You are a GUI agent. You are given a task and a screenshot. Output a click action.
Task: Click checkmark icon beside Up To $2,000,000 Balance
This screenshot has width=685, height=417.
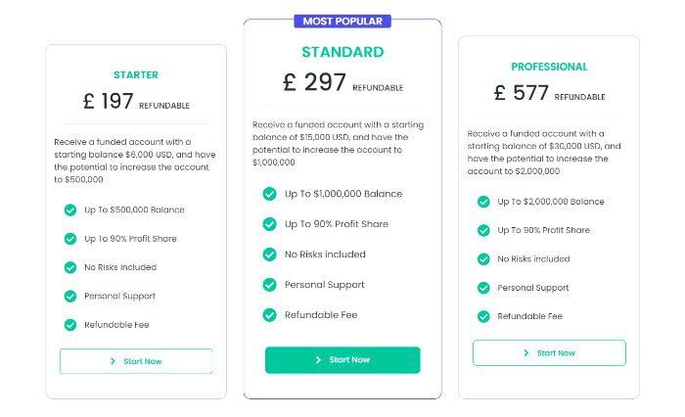[483, 202]
